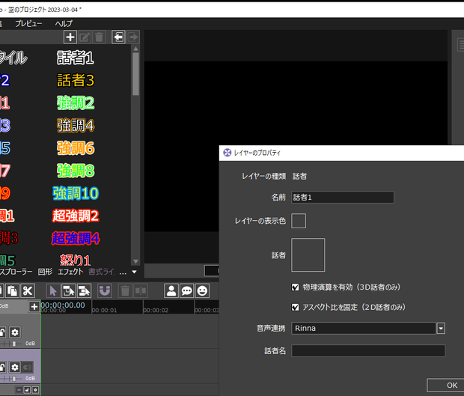Click the speech bubble comment icon
This screenshot has height=396, width=464.
click(187, 291)
